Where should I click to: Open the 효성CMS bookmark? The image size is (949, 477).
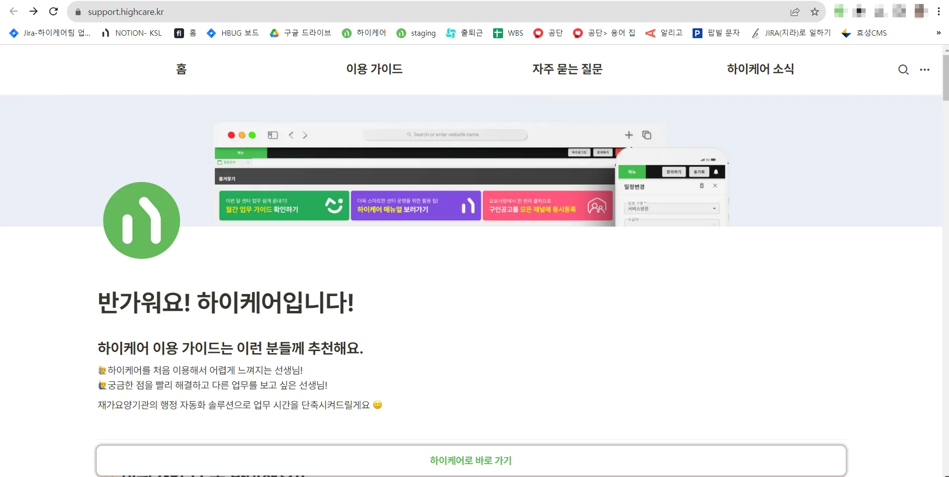(864, 33)
